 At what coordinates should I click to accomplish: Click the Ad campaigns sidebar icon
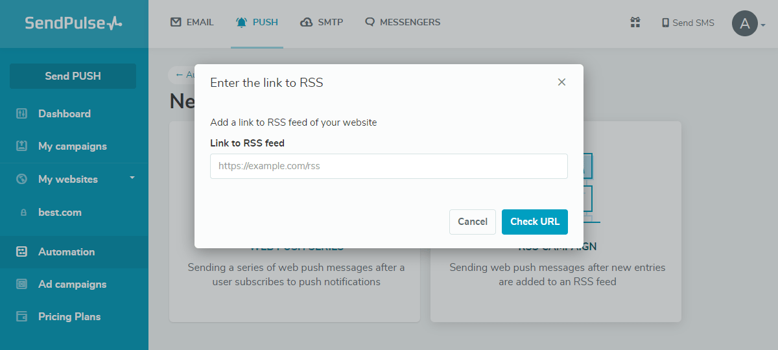pyautogui.click(x=22, y=285)
